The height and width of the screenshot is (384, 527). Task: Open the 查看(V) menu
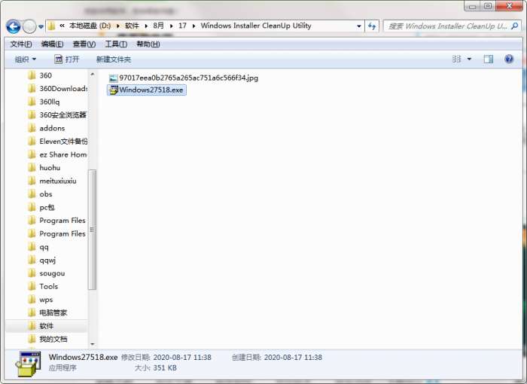pos(84,44)
